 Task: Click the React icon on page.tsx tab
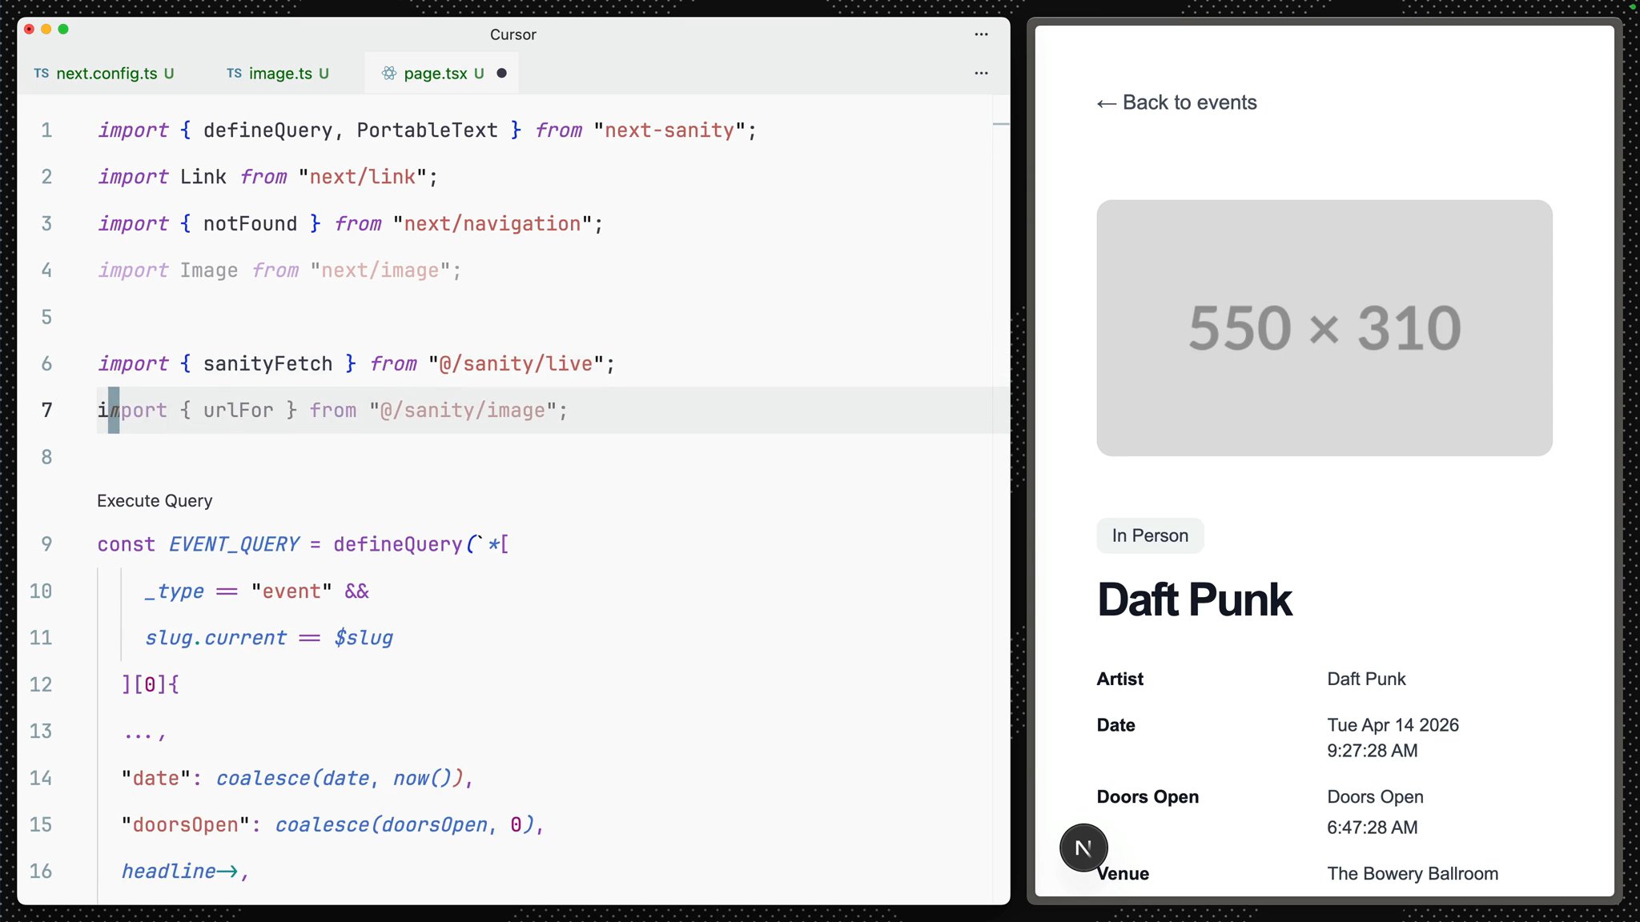[388, 74]
